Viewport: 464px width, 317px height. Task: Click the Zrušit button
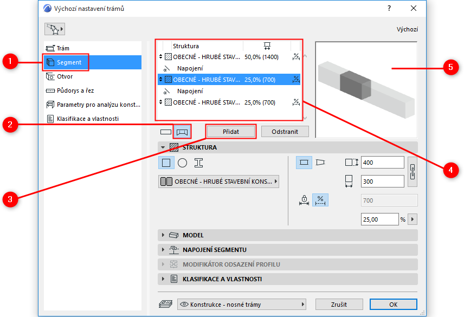[339, 305]
